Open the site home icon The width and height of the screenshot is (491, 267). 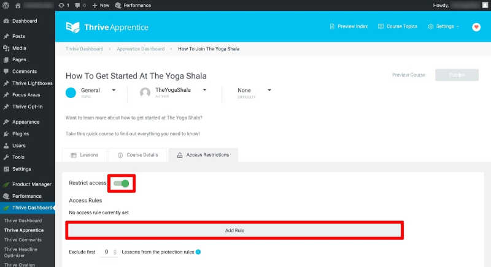pos(18,6)
